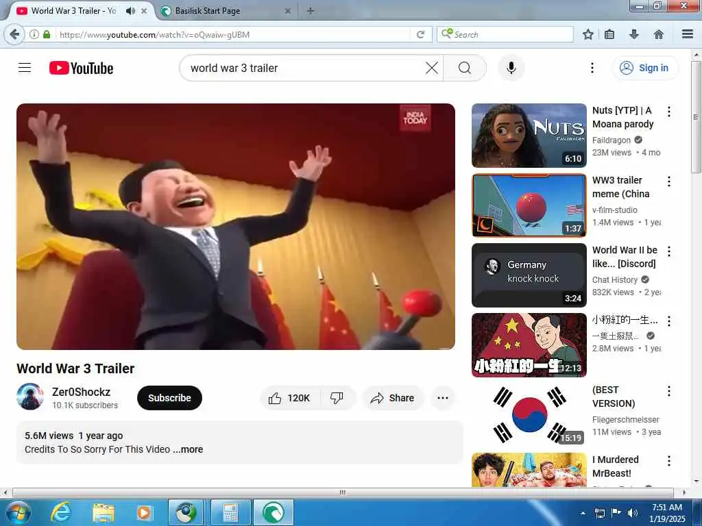Sign in to YouTube

point(644,68)
